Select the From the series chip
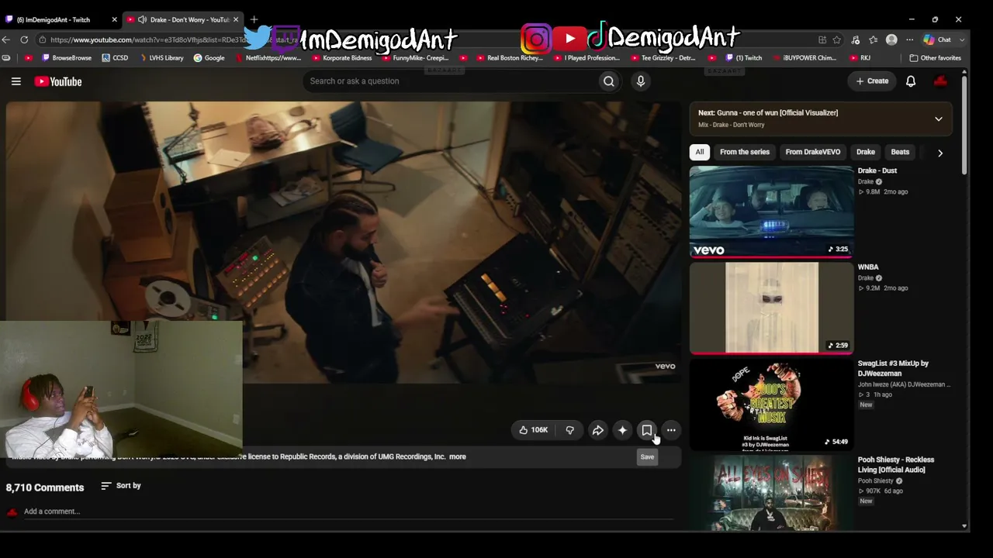 pyautogui.click(x=745, y=152)
